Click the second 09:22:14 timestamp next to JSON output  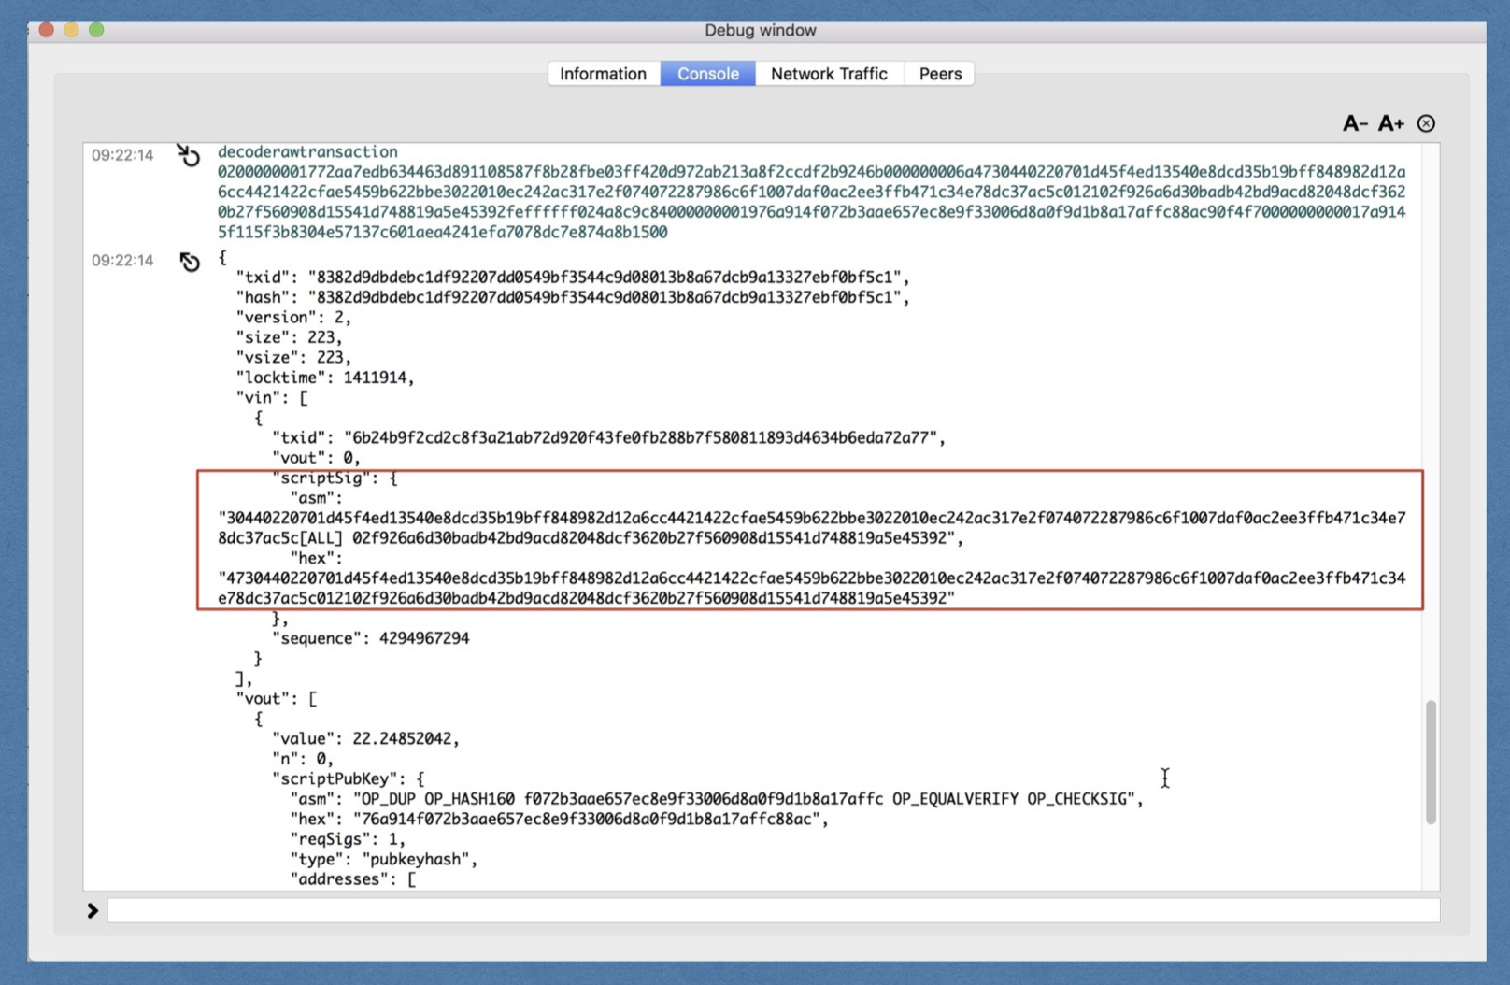click(x=122, y=261)
